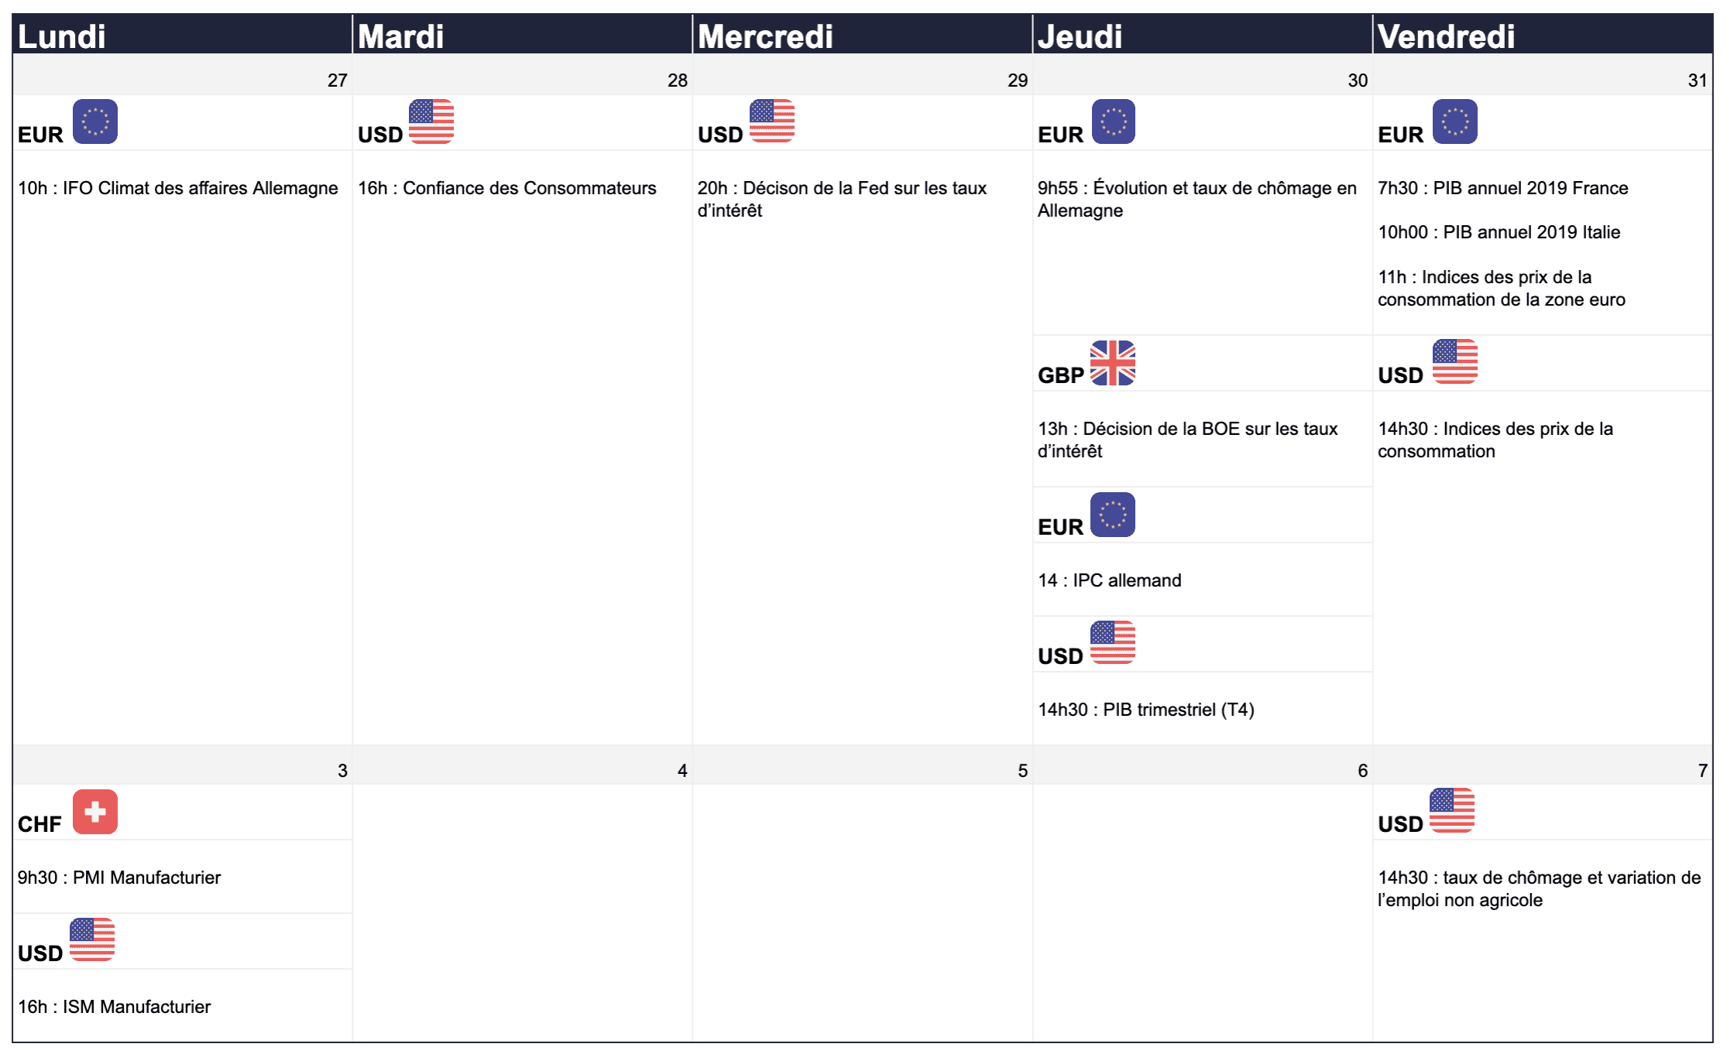The height and width of the screenshot is (1054, 1727).
Task: Open Confiance des Consommateurs event
Action: [506, 188]
